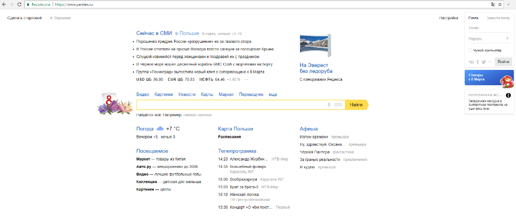Open Коллекции детская для малыша link
The image size is (516, 221).
[x=169, y=182]
